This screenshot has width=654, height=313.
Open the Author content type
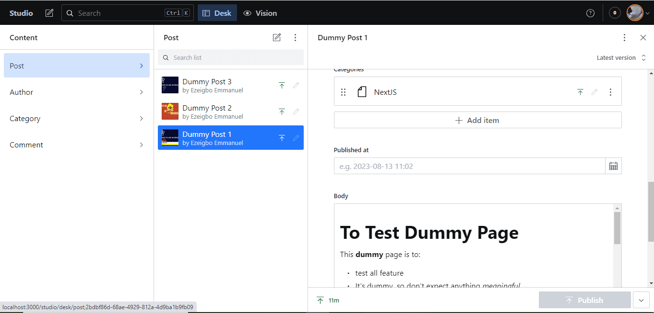[77, 92]
